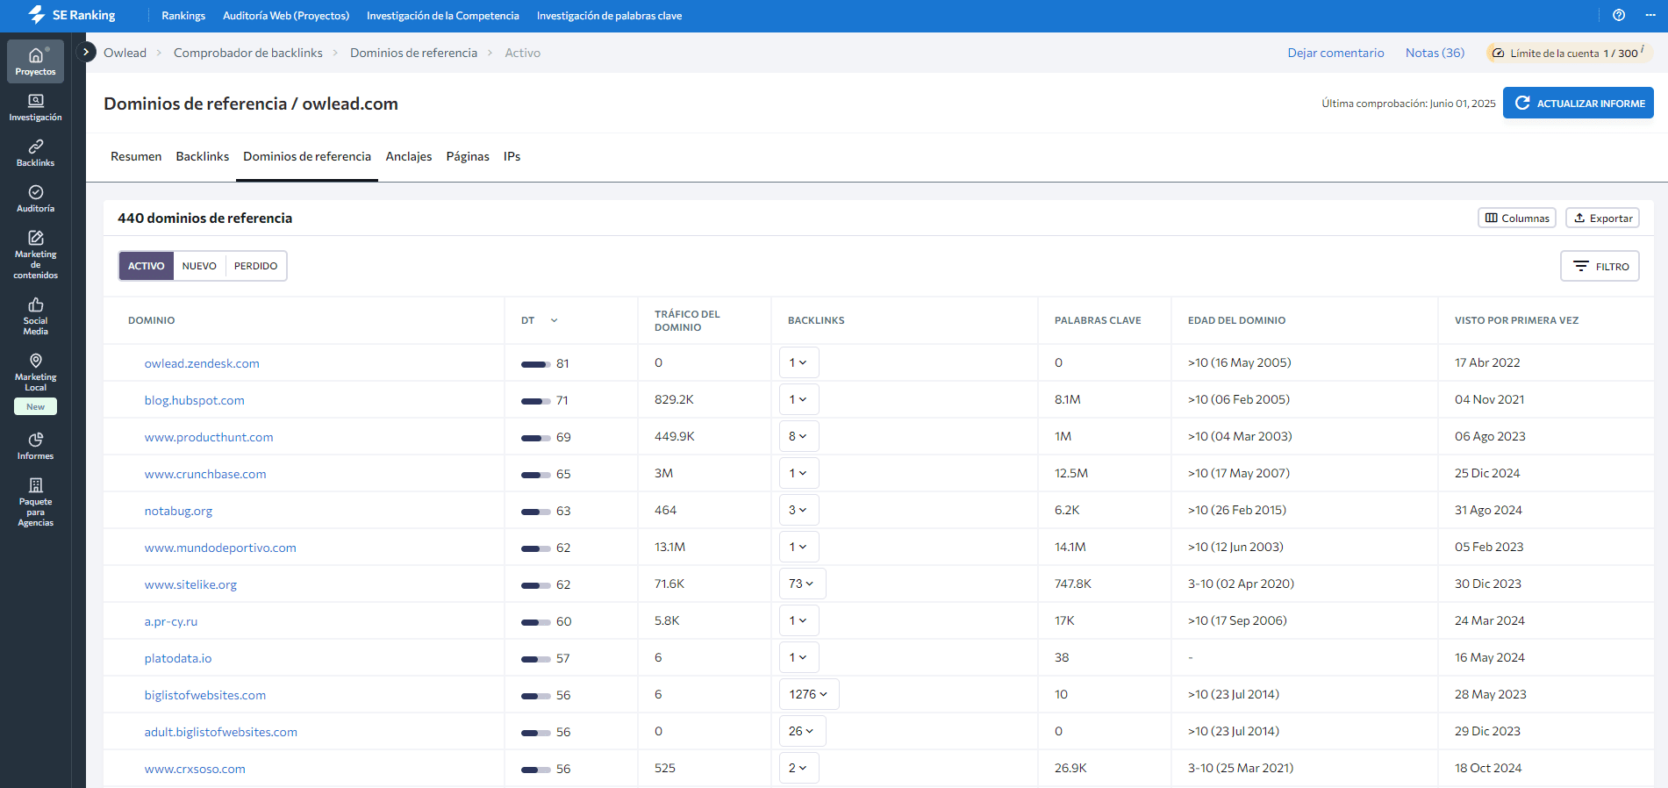Go to Comprobador de backlinks breadcrumb
This screenshot has height=788, width=1668.
pos(248,53)
